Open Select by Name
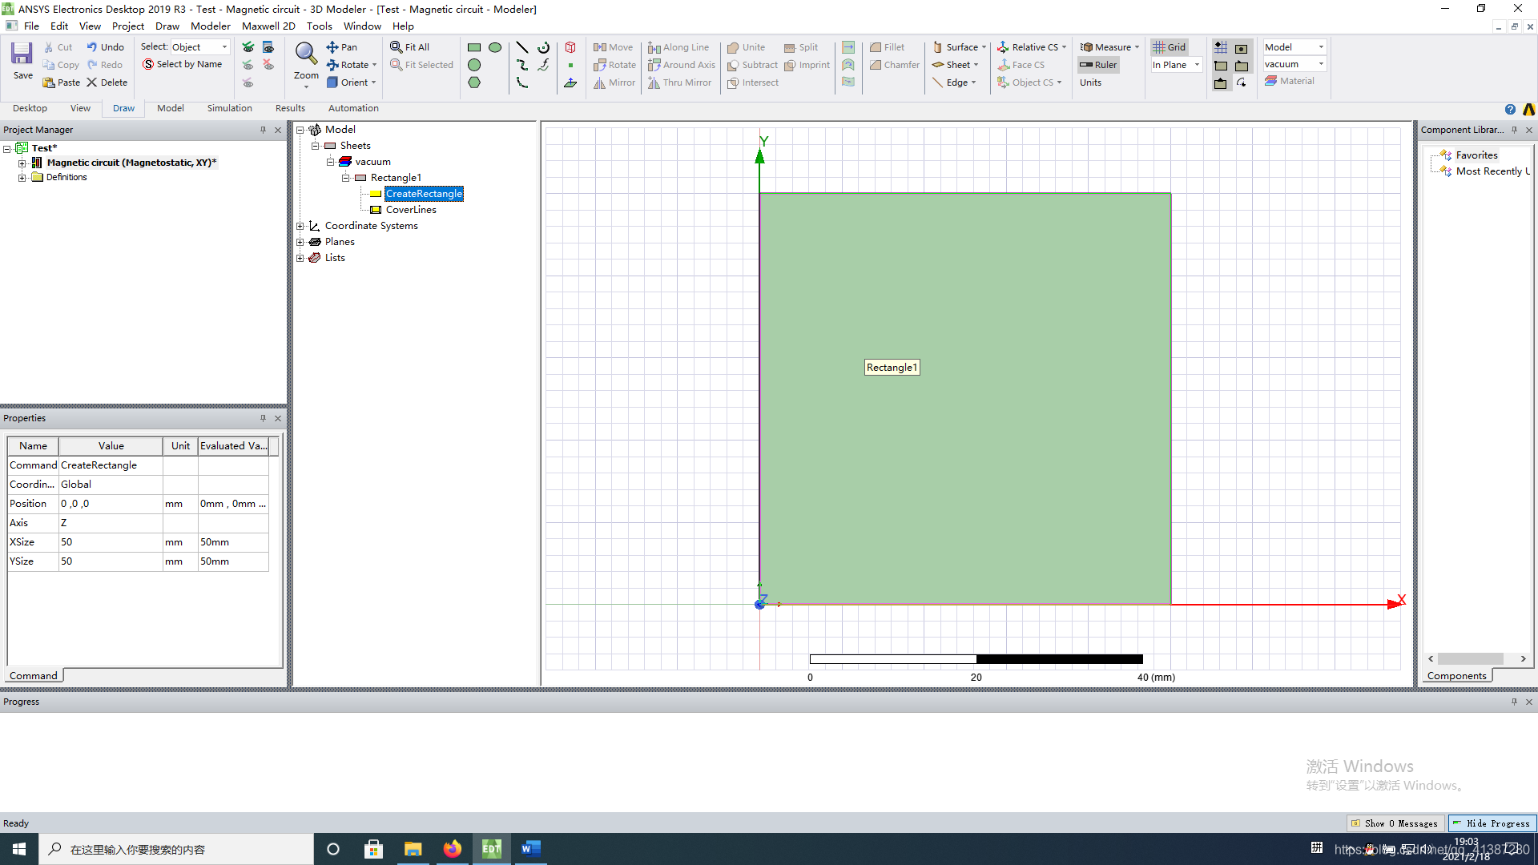 pos(182,64)
